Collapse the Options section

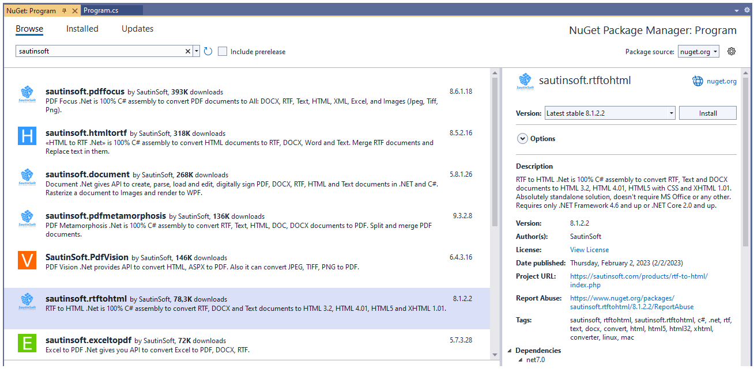tap(522, 138)
